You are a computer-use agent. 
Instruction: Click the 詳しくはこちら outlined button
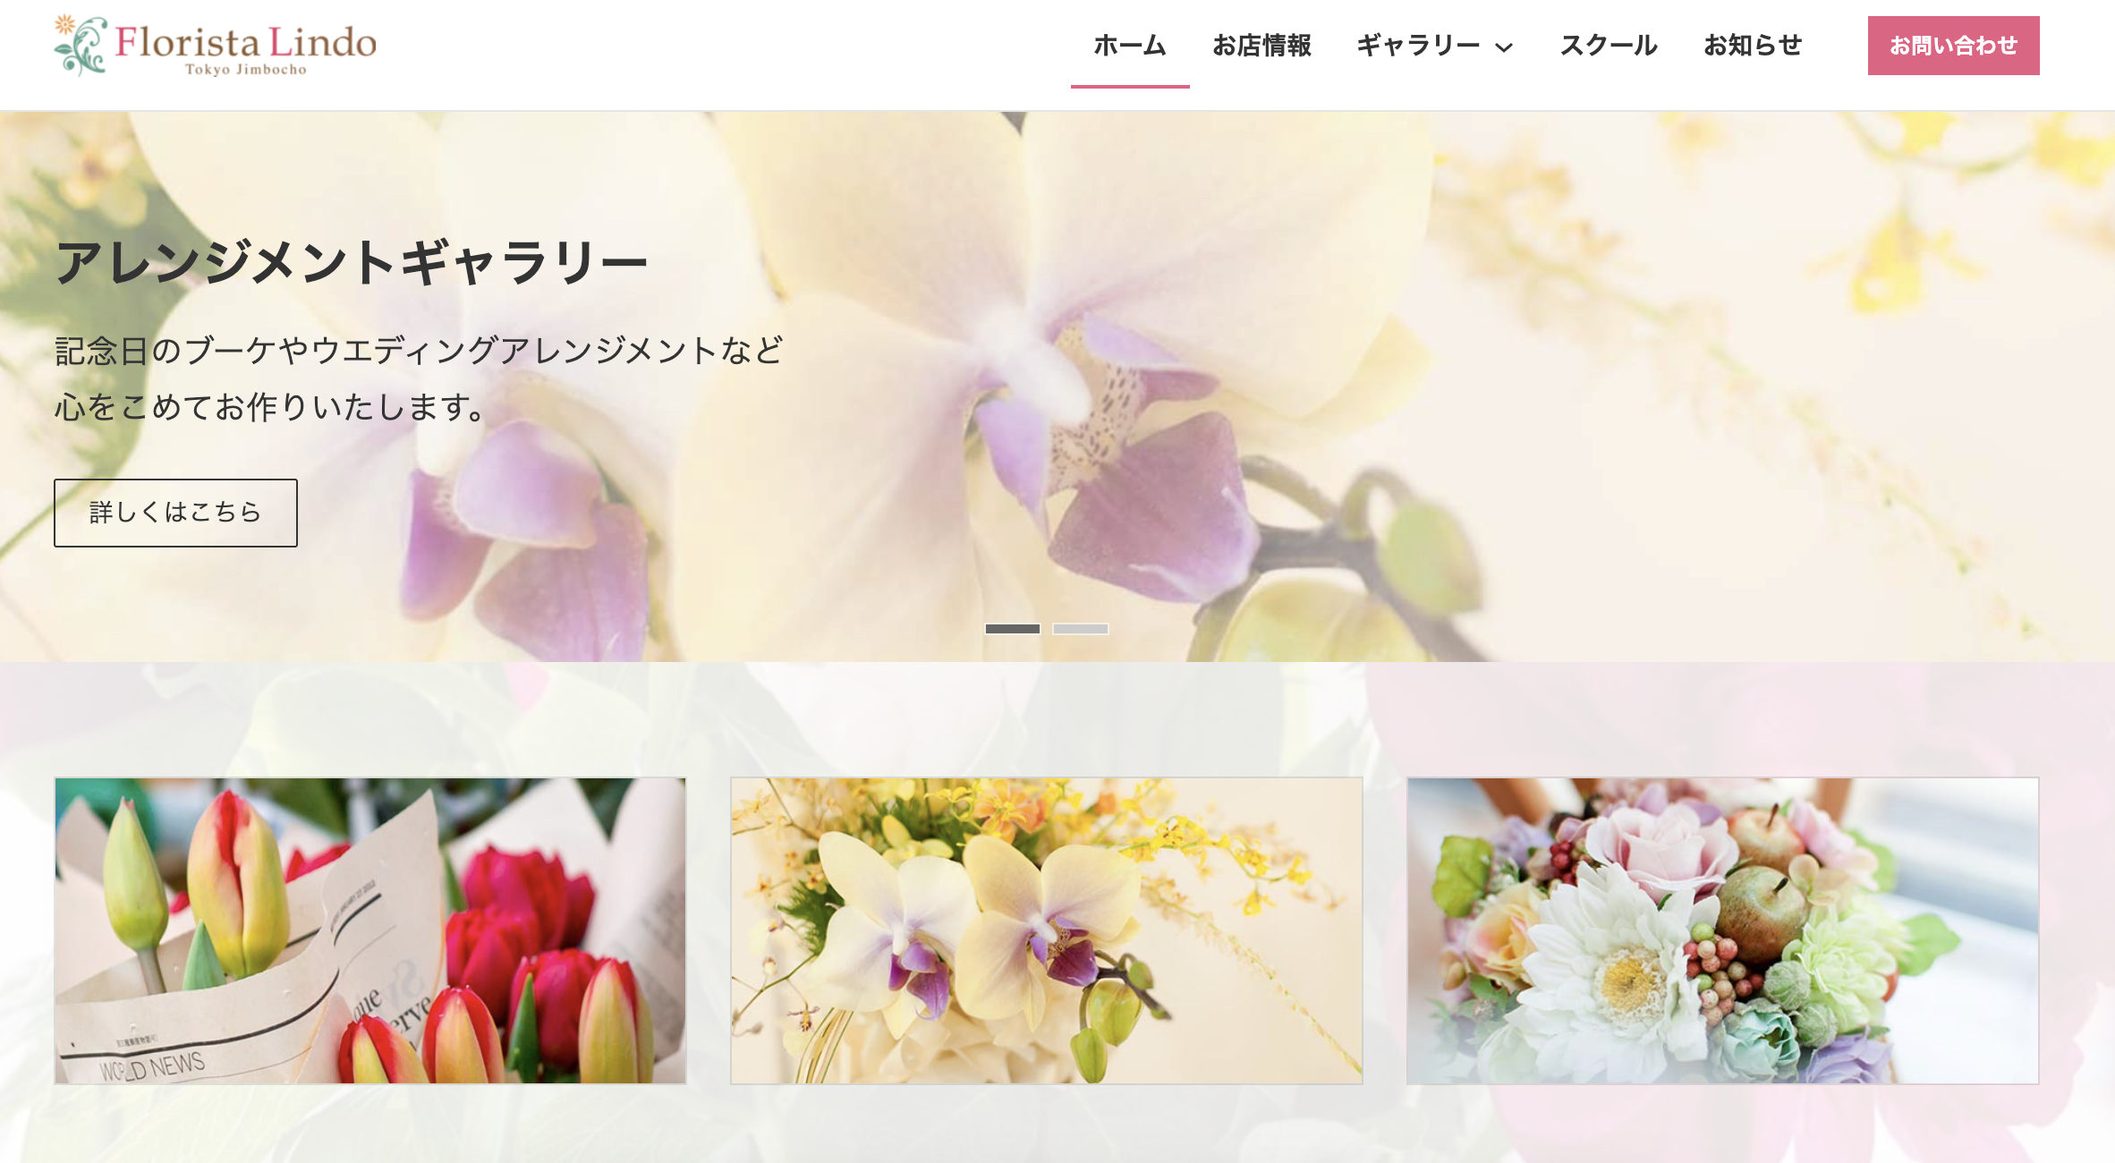click(175, 513)
